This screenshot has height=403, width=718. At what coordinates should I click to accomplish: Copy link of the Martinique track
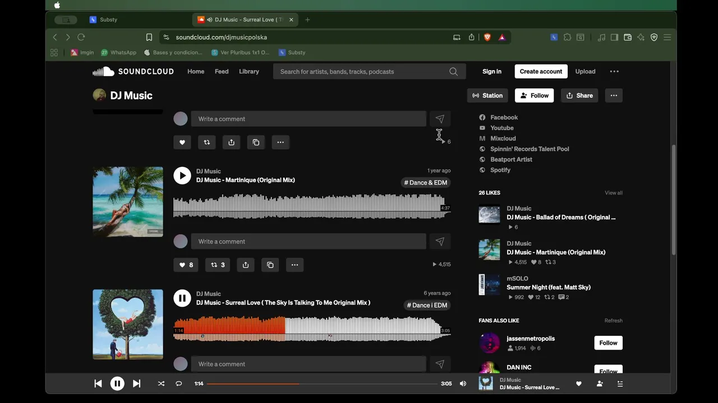(270, 265)
